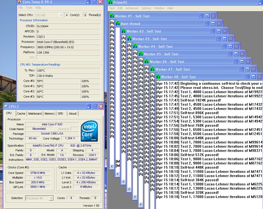Click the Instructions list starting with MMX
Image resolution: width=263 pixels, height=209 pixels.
[62, 159]
